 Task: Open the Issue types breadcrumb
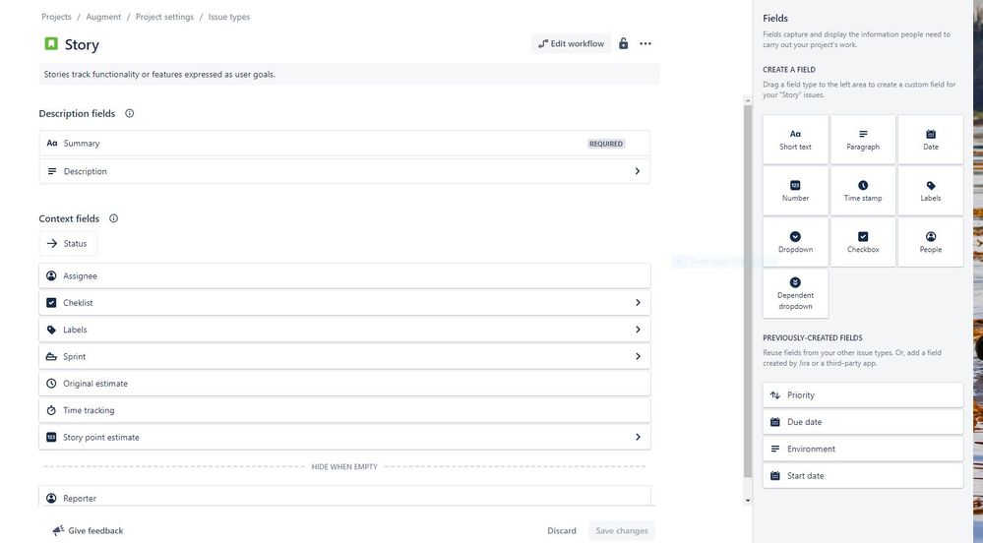click(229, 17)
